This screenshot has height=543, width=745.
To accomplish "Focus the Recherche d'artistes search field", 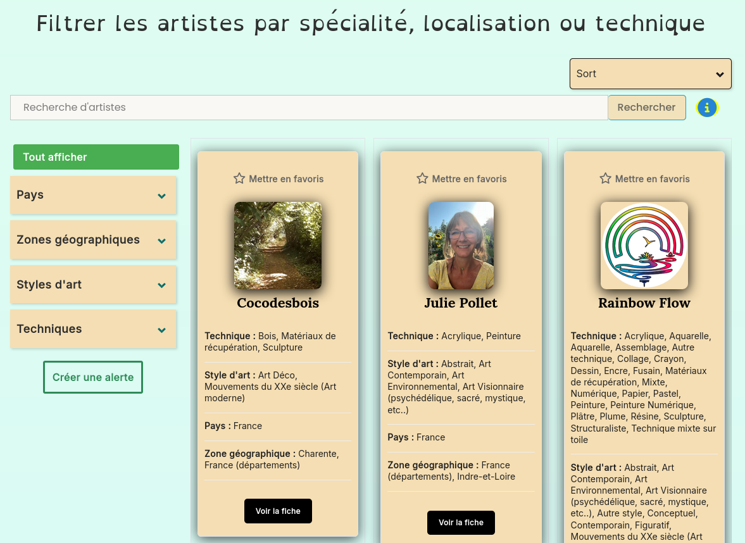I will (309, 108).
